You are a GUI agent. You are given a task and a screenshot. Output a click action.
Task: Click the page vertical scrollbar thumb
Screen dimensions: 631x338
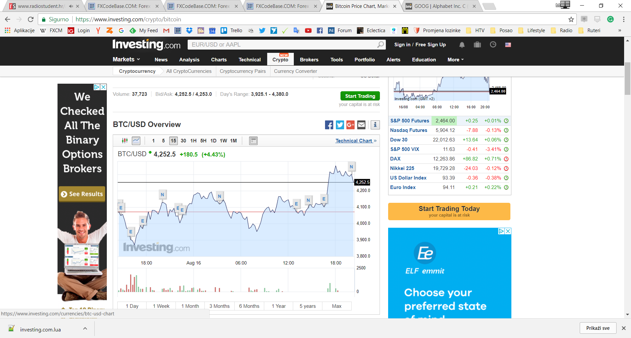pyautogui.click(x=627, y=78)
